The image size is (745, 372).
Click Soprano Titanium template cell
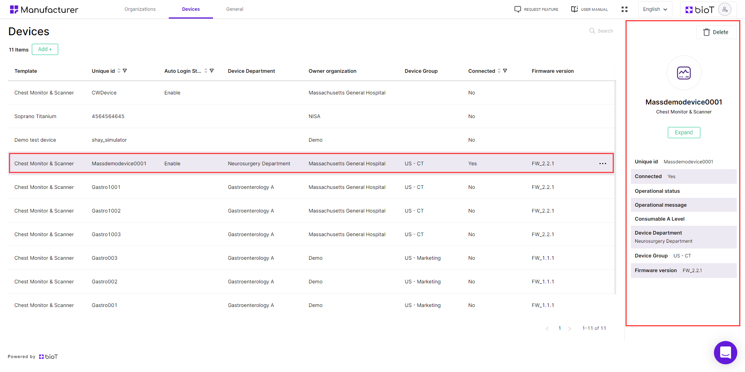(35, 117)
